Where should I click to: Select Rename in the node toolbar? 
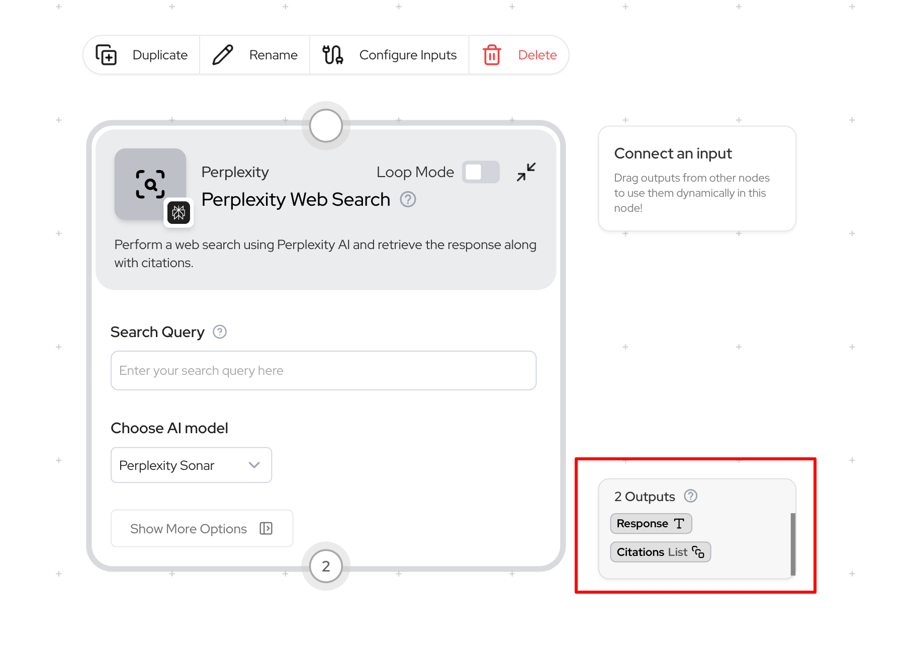pos(255,55)
